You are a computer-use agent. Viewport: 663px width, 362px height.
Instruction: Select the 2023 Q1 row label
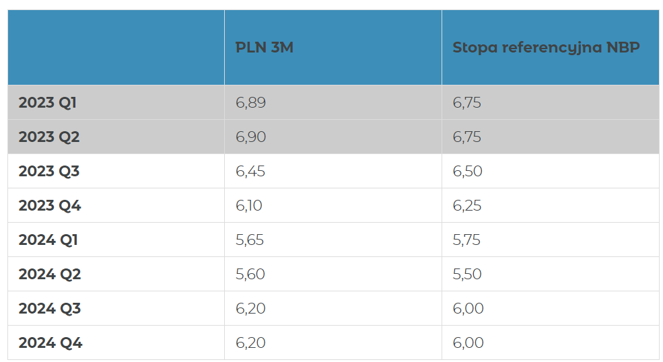pos(47,103)
